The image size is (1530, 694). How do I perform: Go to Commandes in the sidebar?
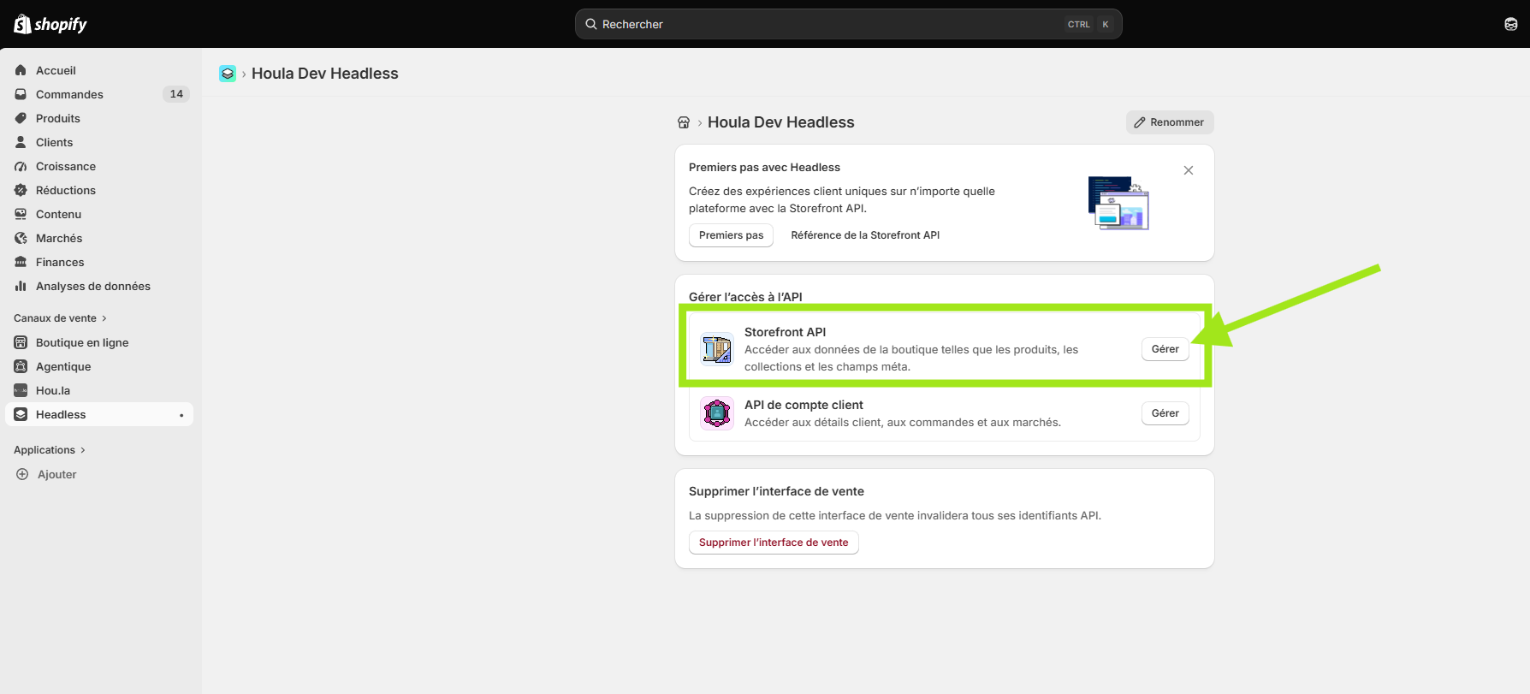point(99,94)
